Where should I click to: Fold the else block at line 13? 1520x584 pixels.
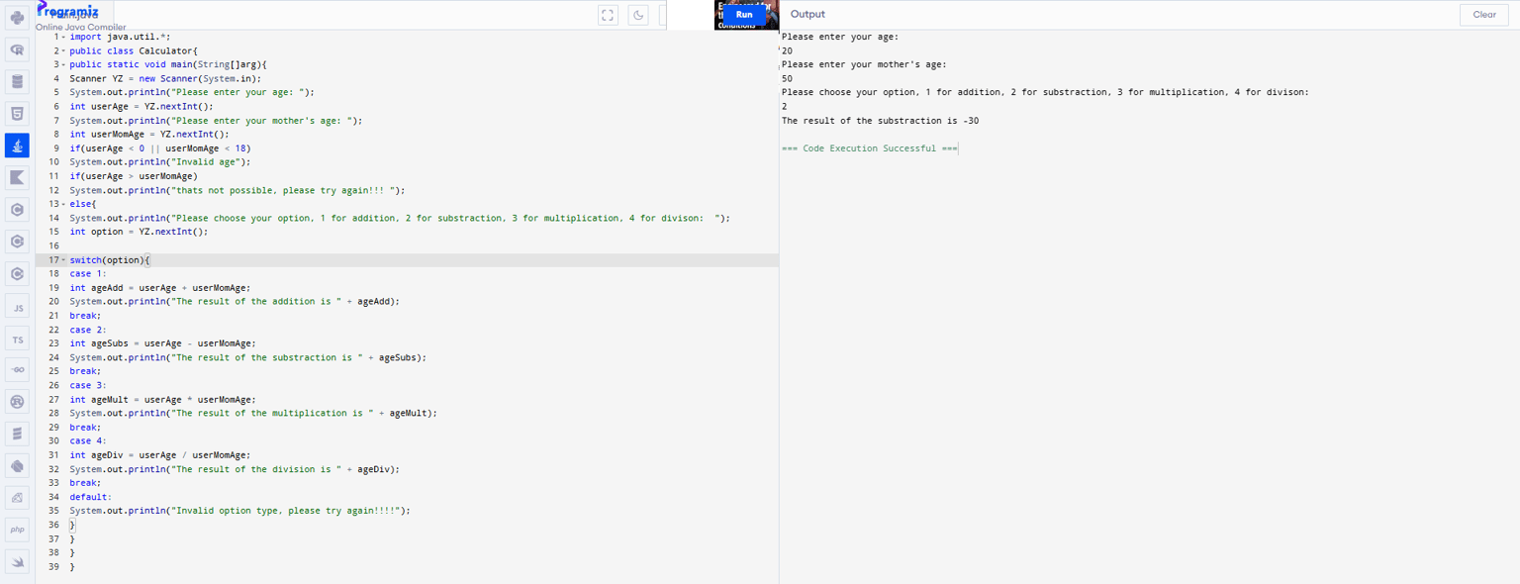[61, 204]
